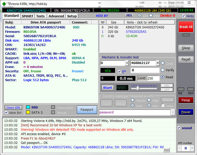Image resolution: width=197 pixels, height=155 pixels.
Task: Click Note - click to refresh header
Action: [149, 22]
